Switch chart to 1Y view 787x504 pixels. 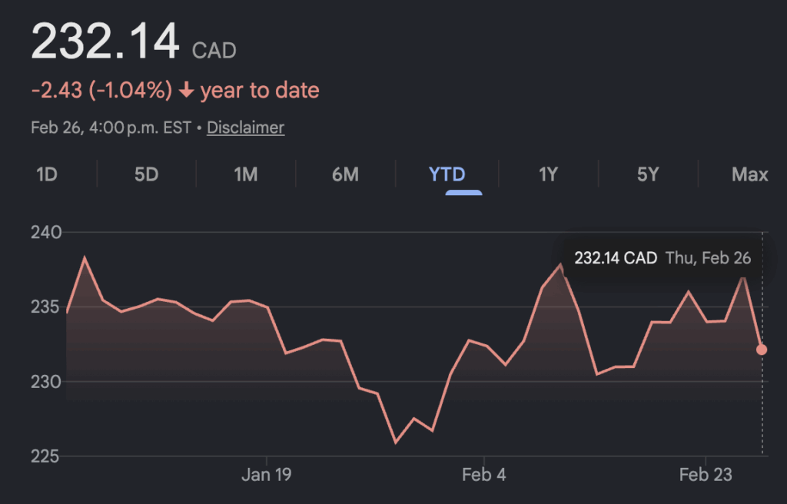[x=547, y=174]
